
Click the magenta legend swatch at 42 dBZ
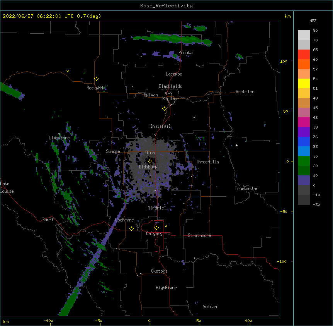click(x=304, y=122)
